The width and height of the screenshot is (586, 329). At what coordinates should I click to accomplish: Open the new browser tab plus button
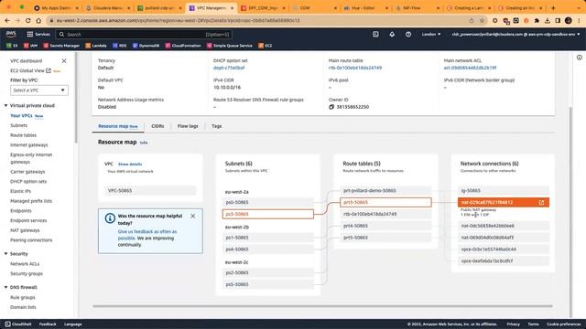coord(553,7)
